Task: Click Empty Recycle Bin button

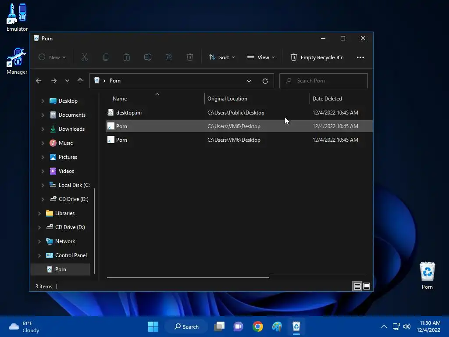Action: coord(317,57)
